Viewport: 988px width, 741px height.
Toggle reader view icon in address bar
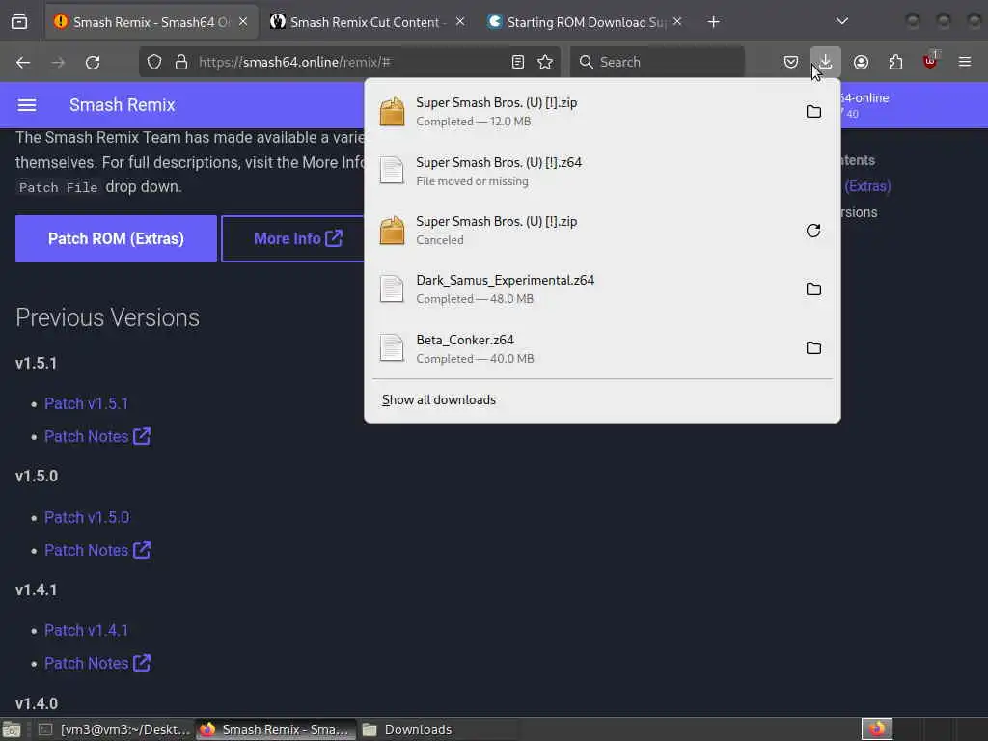(x=518, y=62)
